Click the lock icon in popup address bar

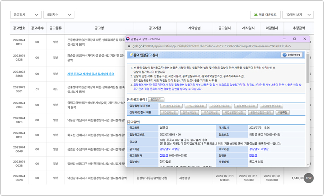[129, 46]
